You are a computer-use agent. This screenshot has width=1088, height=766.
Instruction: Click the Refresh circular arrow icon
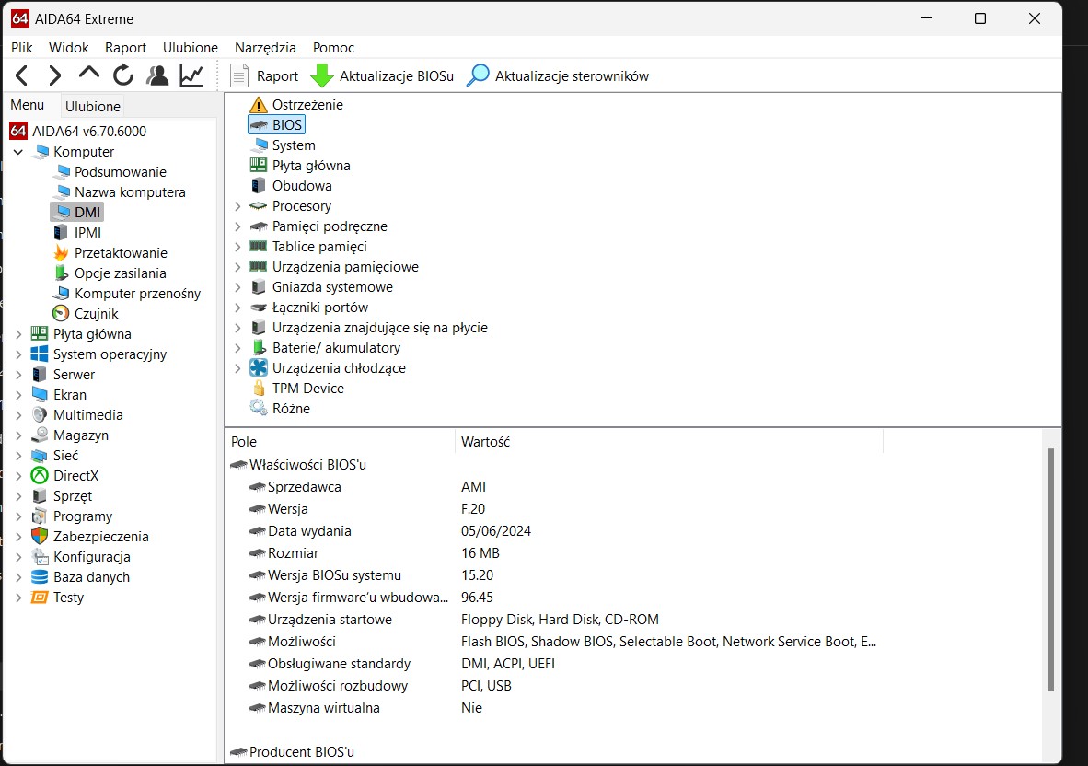tap(123, 75)
